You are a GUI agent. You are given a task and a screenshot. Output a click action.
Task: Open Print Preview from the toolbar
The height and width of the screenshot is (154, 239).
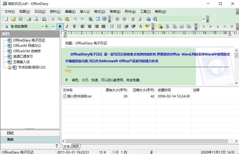pos(36,19)
